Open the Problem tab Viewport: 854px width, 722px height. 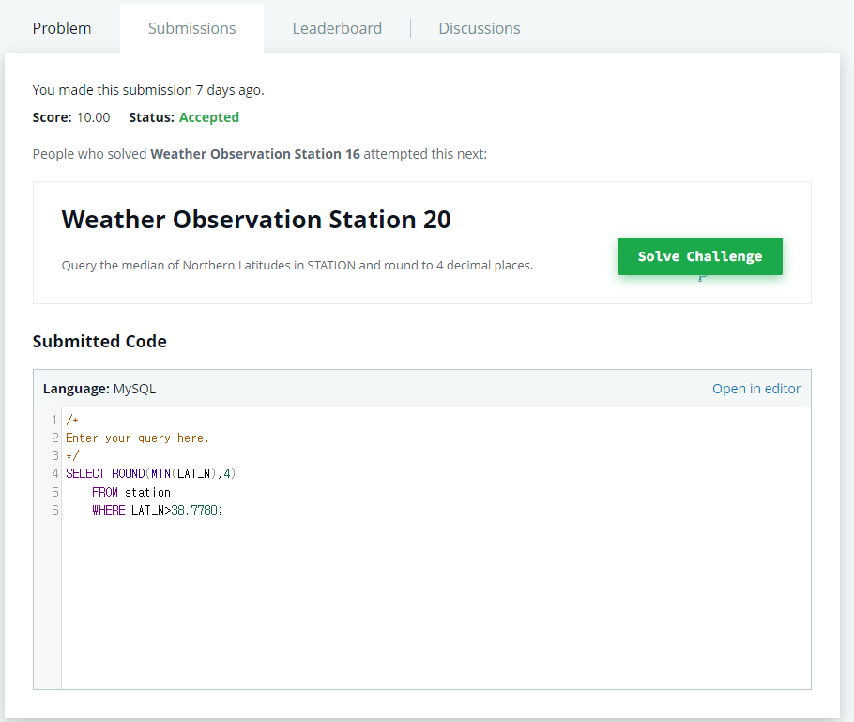pyautogui.click(x=62, y=28)
